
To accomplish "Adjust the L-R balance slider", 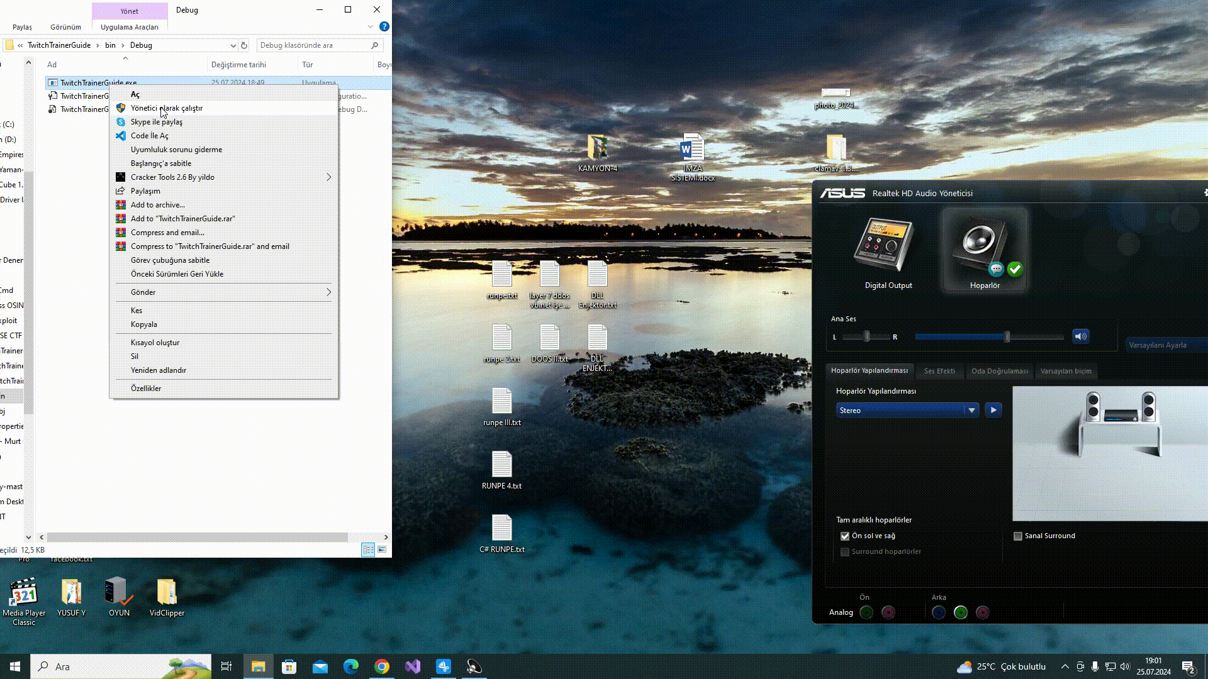I will point(866,337).
